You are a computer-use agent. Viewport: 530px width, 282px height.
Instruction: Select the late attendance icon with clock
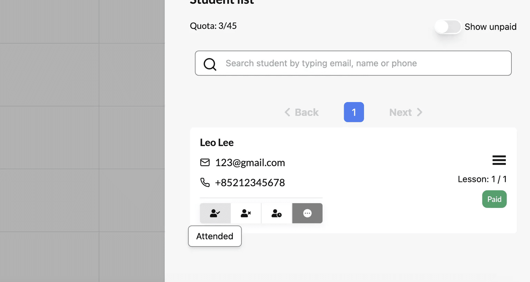coord(277,213)
